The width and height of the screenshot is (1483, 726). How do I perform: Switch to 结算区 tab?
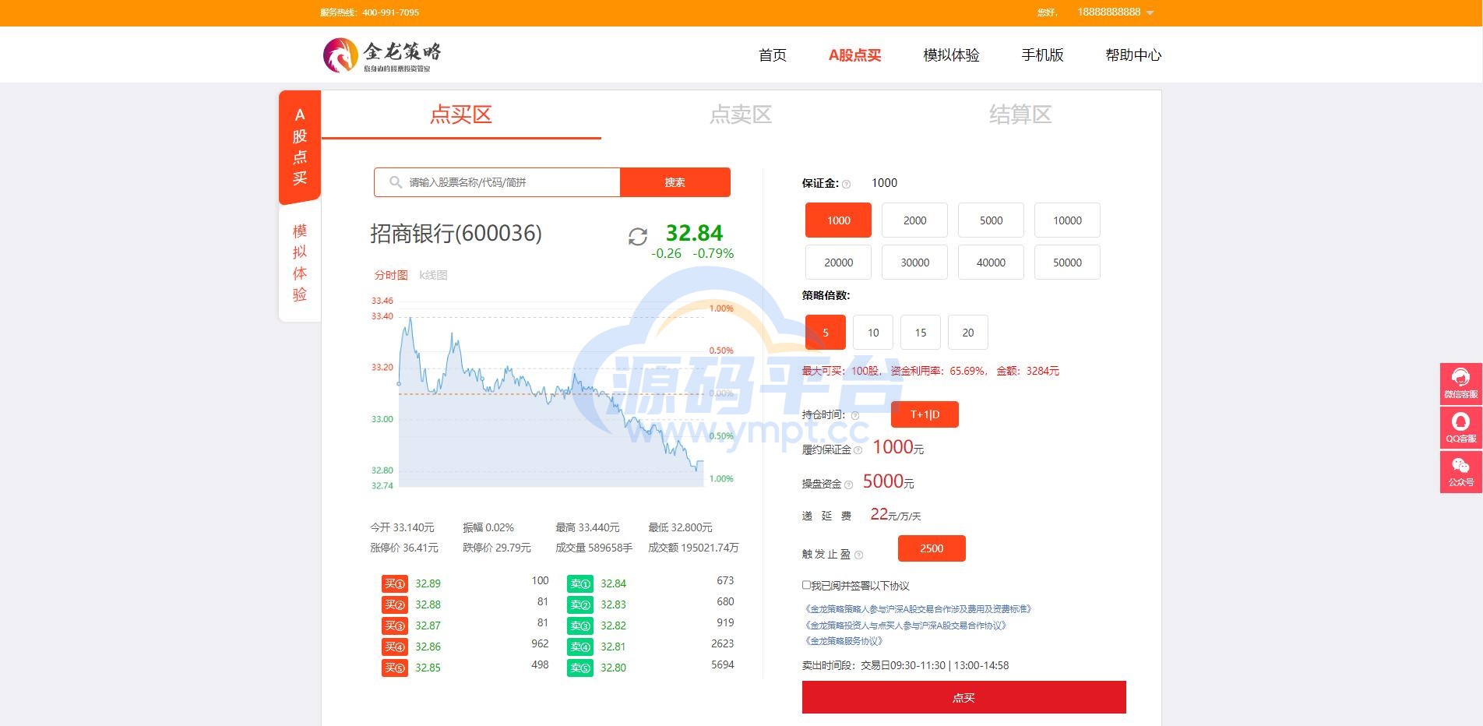pyautogui.click(x=1020, y=115)
